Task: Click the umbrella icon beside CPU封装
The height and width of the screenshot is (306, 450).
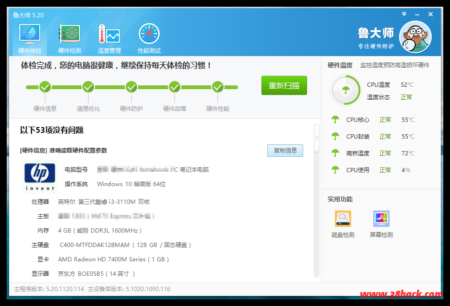Action: click(335, 137)
